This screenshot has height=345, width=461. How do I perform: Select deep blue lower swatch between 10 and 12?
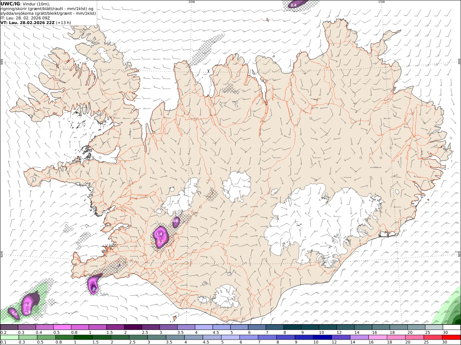322,337
